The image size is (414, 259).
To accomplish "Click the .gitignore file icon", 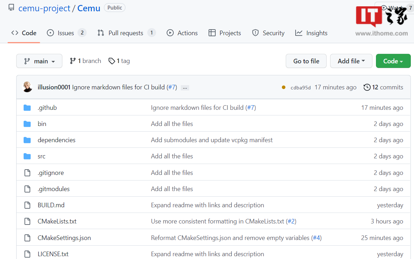I will tap(27, 173).
